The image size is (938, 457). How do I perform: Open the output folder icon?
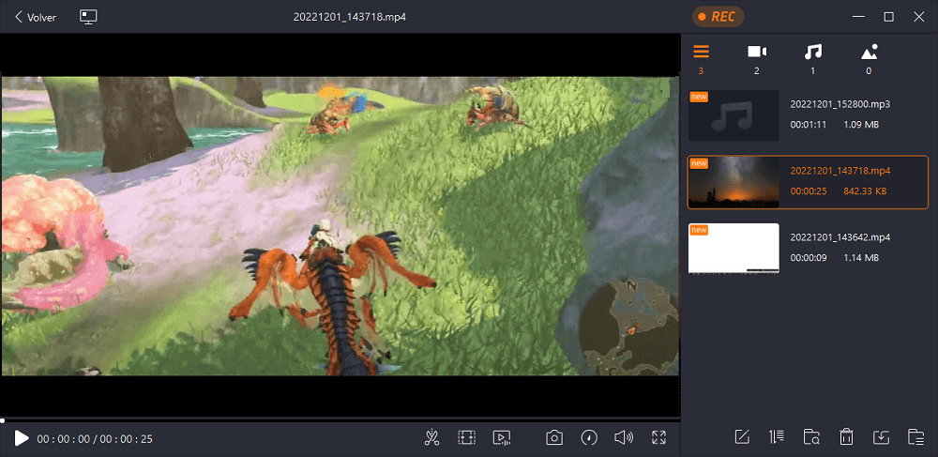[x=915, y=437]
